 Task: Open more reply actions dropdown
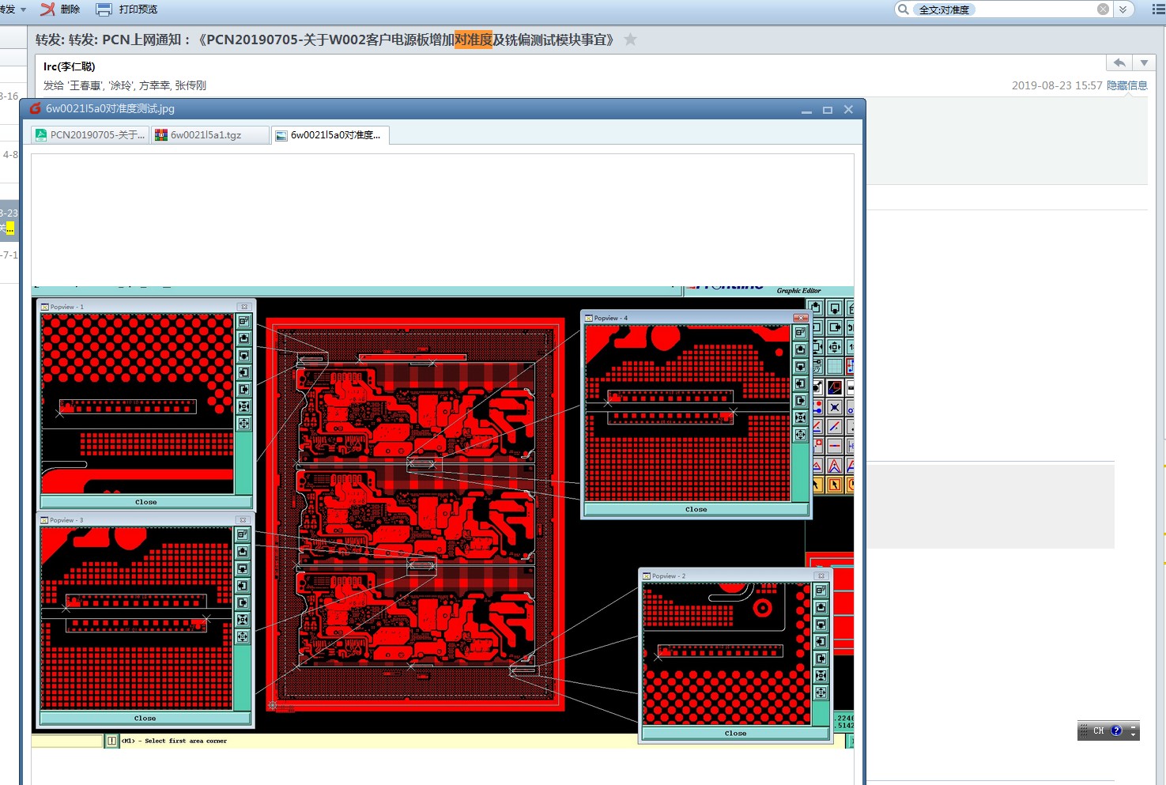click(x=1144, y=62)
